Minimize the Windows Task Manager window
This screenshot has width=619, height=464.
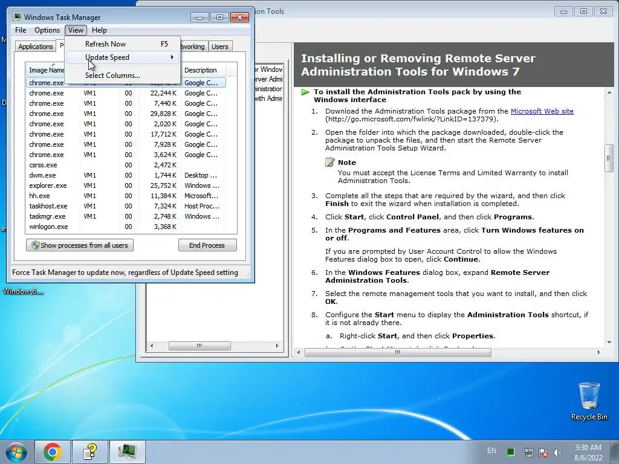(199, 18)
